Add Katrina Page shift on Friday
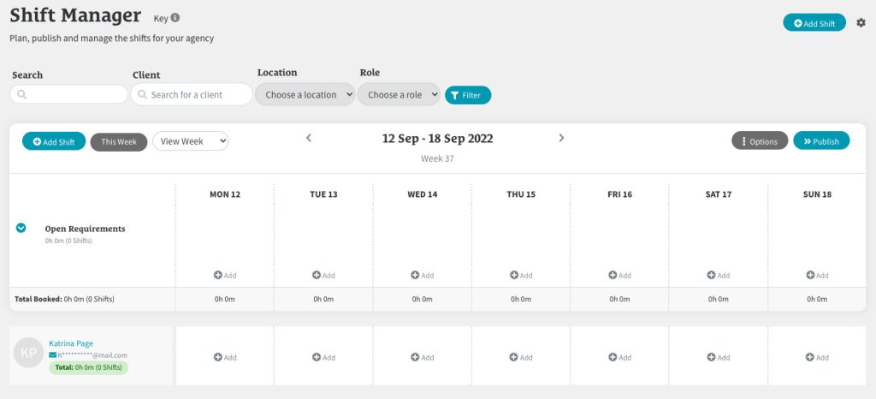This screenshot has height=399, width=876. click(x=619, y=357)
